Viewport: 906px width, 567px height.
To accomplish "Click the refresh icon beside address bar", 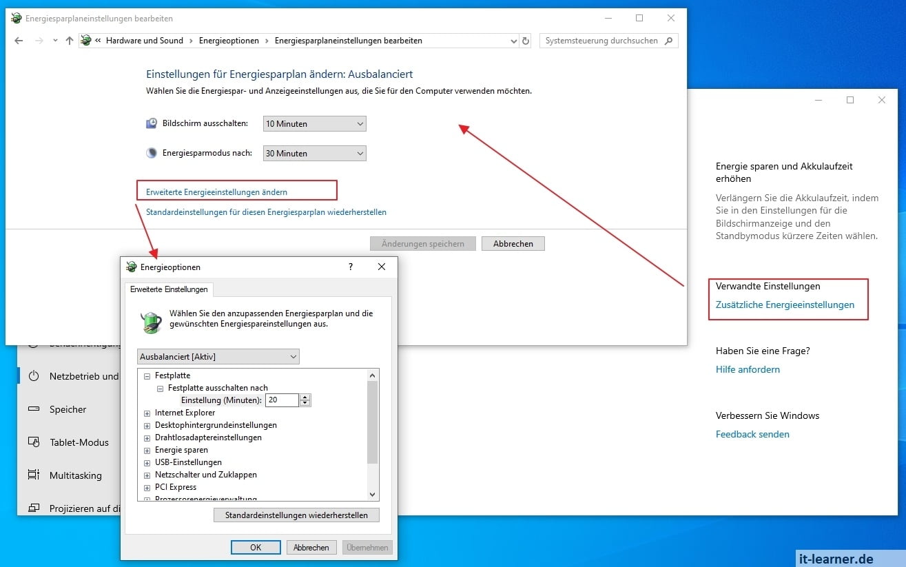I will coord(526,41).
